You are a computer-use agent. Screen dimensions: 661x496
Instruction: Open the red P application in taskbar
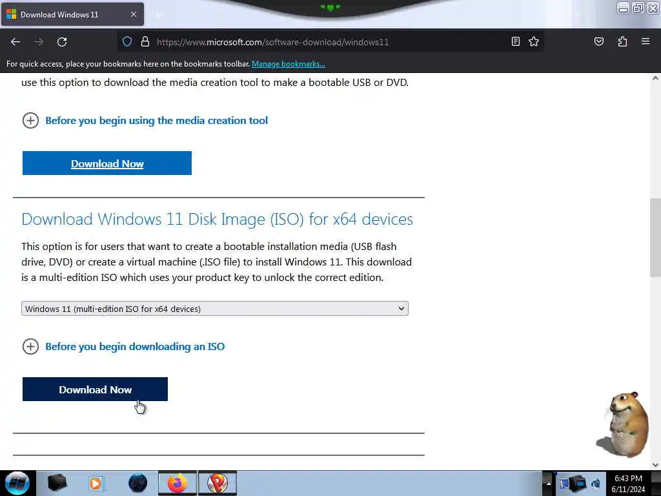[218, 483]
